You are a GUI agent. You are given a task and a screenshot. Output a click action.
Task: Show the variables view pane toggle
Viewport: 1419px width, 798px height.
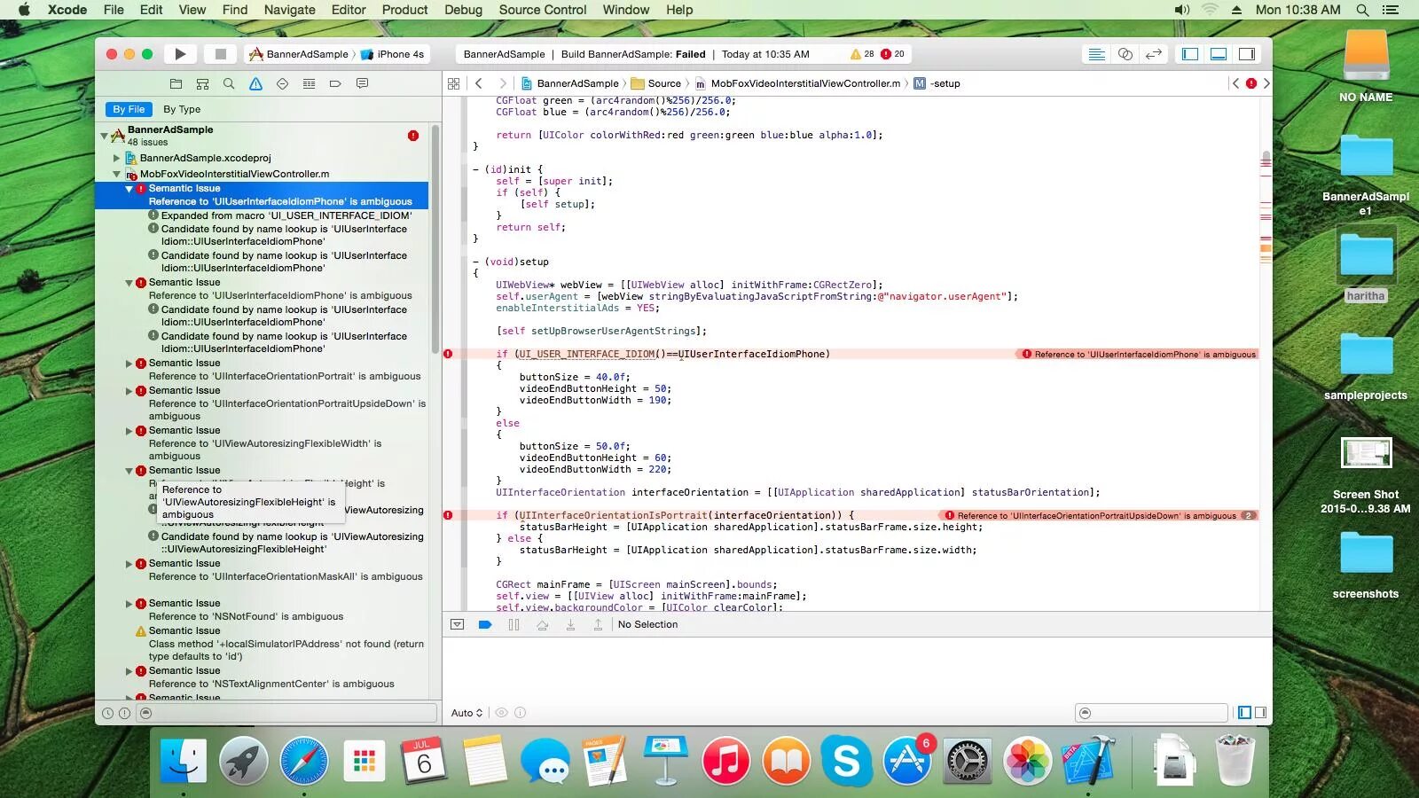coord(1245,713)
